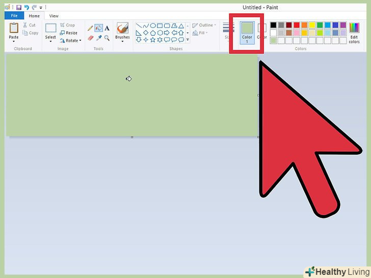Select the Color picker eyedropper tool
This screenshot has height=278, width=371.
pos(99,38)
